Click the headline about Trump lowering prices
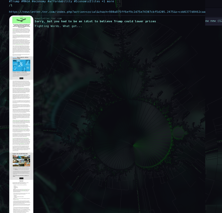The image size is (222, 213). click(95, 21)
